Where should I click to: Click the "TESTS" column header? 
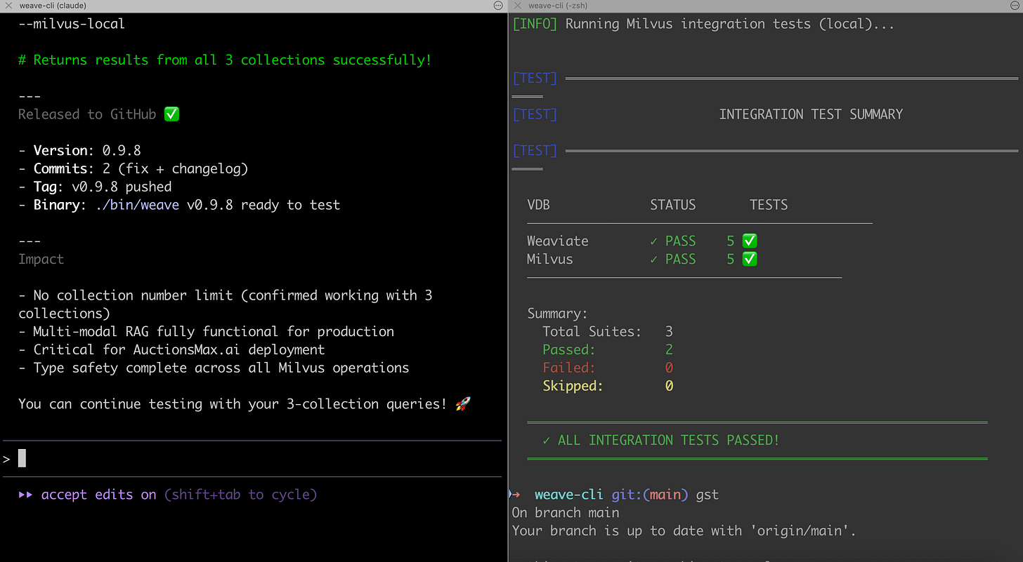pos(769,205)
